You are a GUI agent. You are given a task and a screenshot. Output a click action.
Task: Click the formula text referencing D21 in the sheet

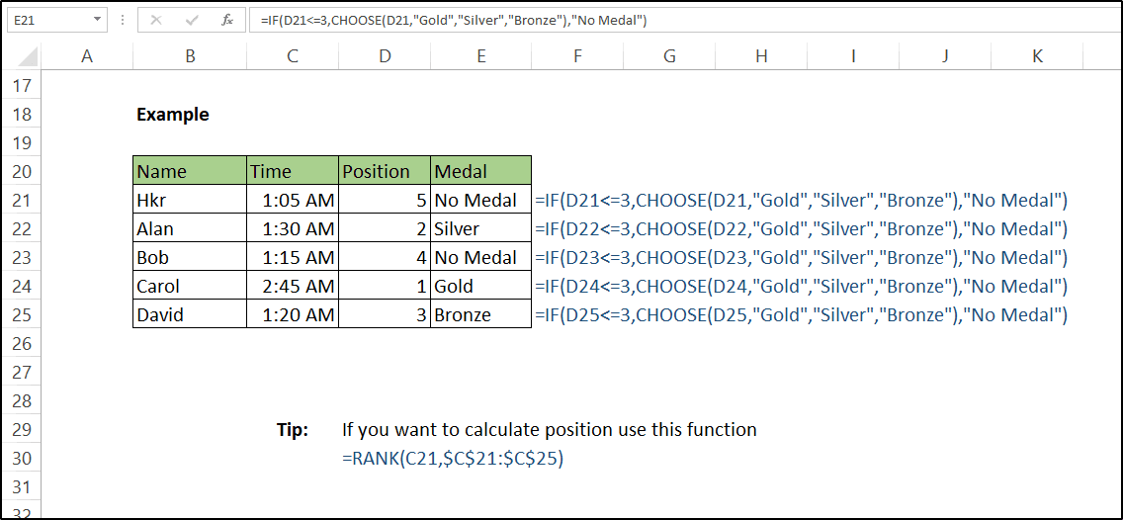pos(801,201)
